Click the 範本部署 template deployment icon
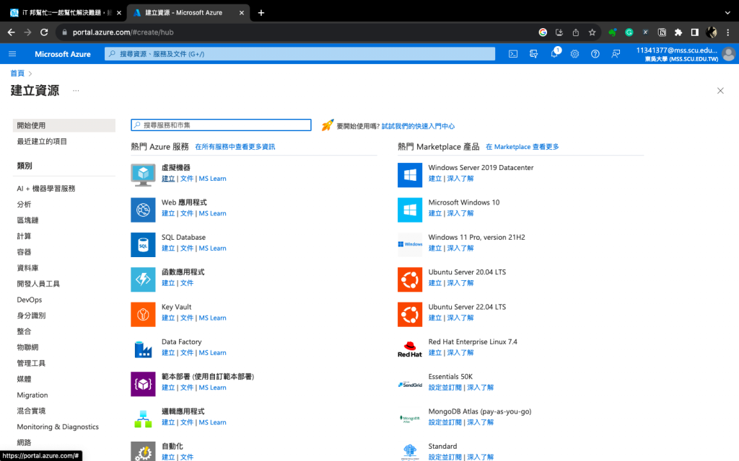The image size is (739, 461). pos(144,384)
